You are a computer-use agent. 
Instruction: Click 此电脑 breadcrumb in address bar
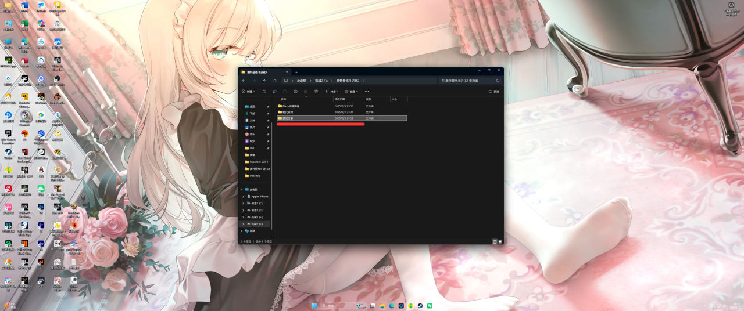[x=302, y=81]
